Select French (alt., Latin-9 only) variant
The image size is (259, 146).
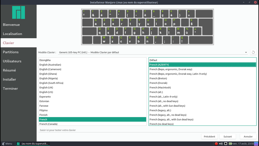coord(203,97)
